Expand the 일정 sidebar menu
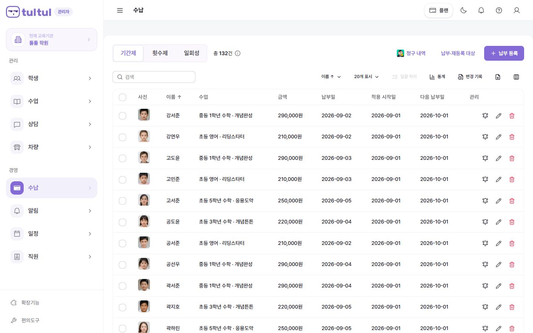The image size is (533, 333). click(51, 234)
